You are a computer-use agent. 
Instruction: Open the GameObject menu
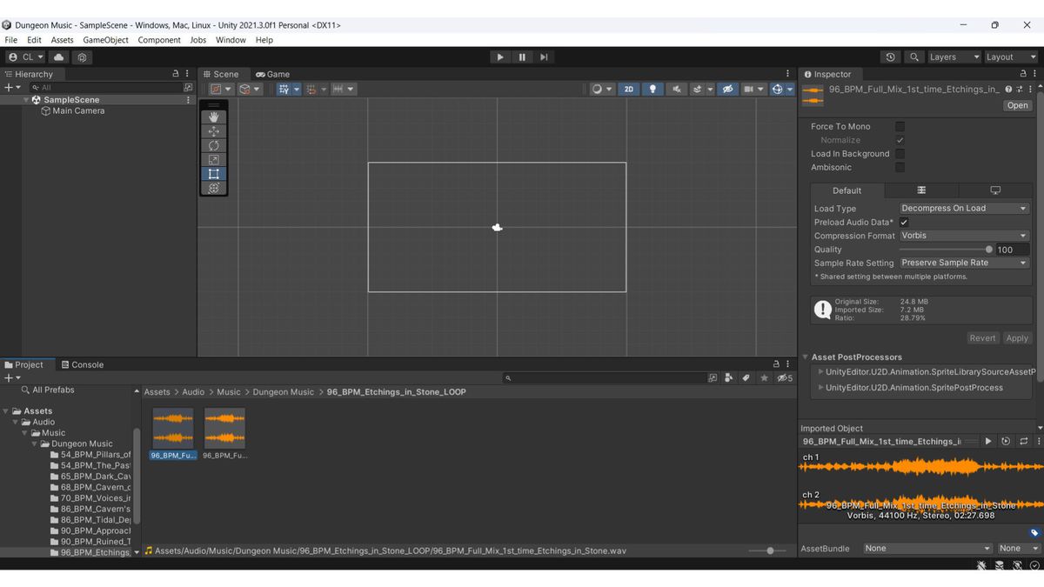pos(105,40)
